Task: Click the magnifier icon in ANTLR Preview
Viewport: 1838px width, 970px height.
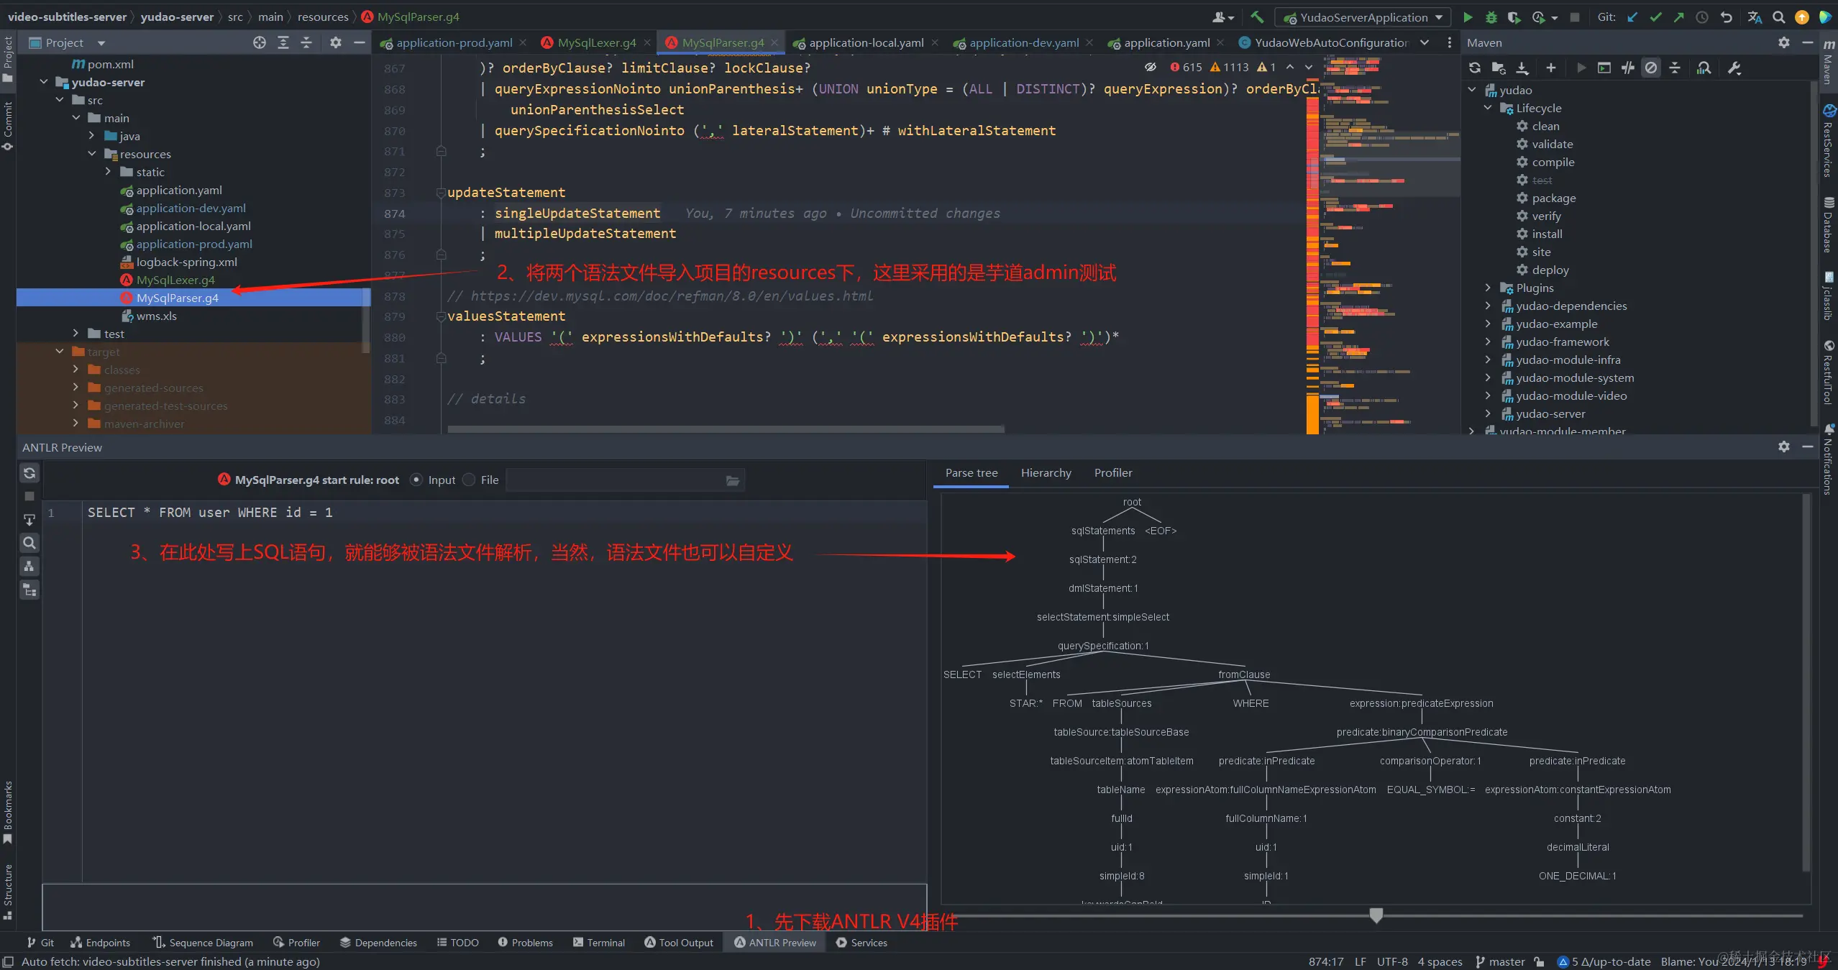Action: click(x=29, y=543)
